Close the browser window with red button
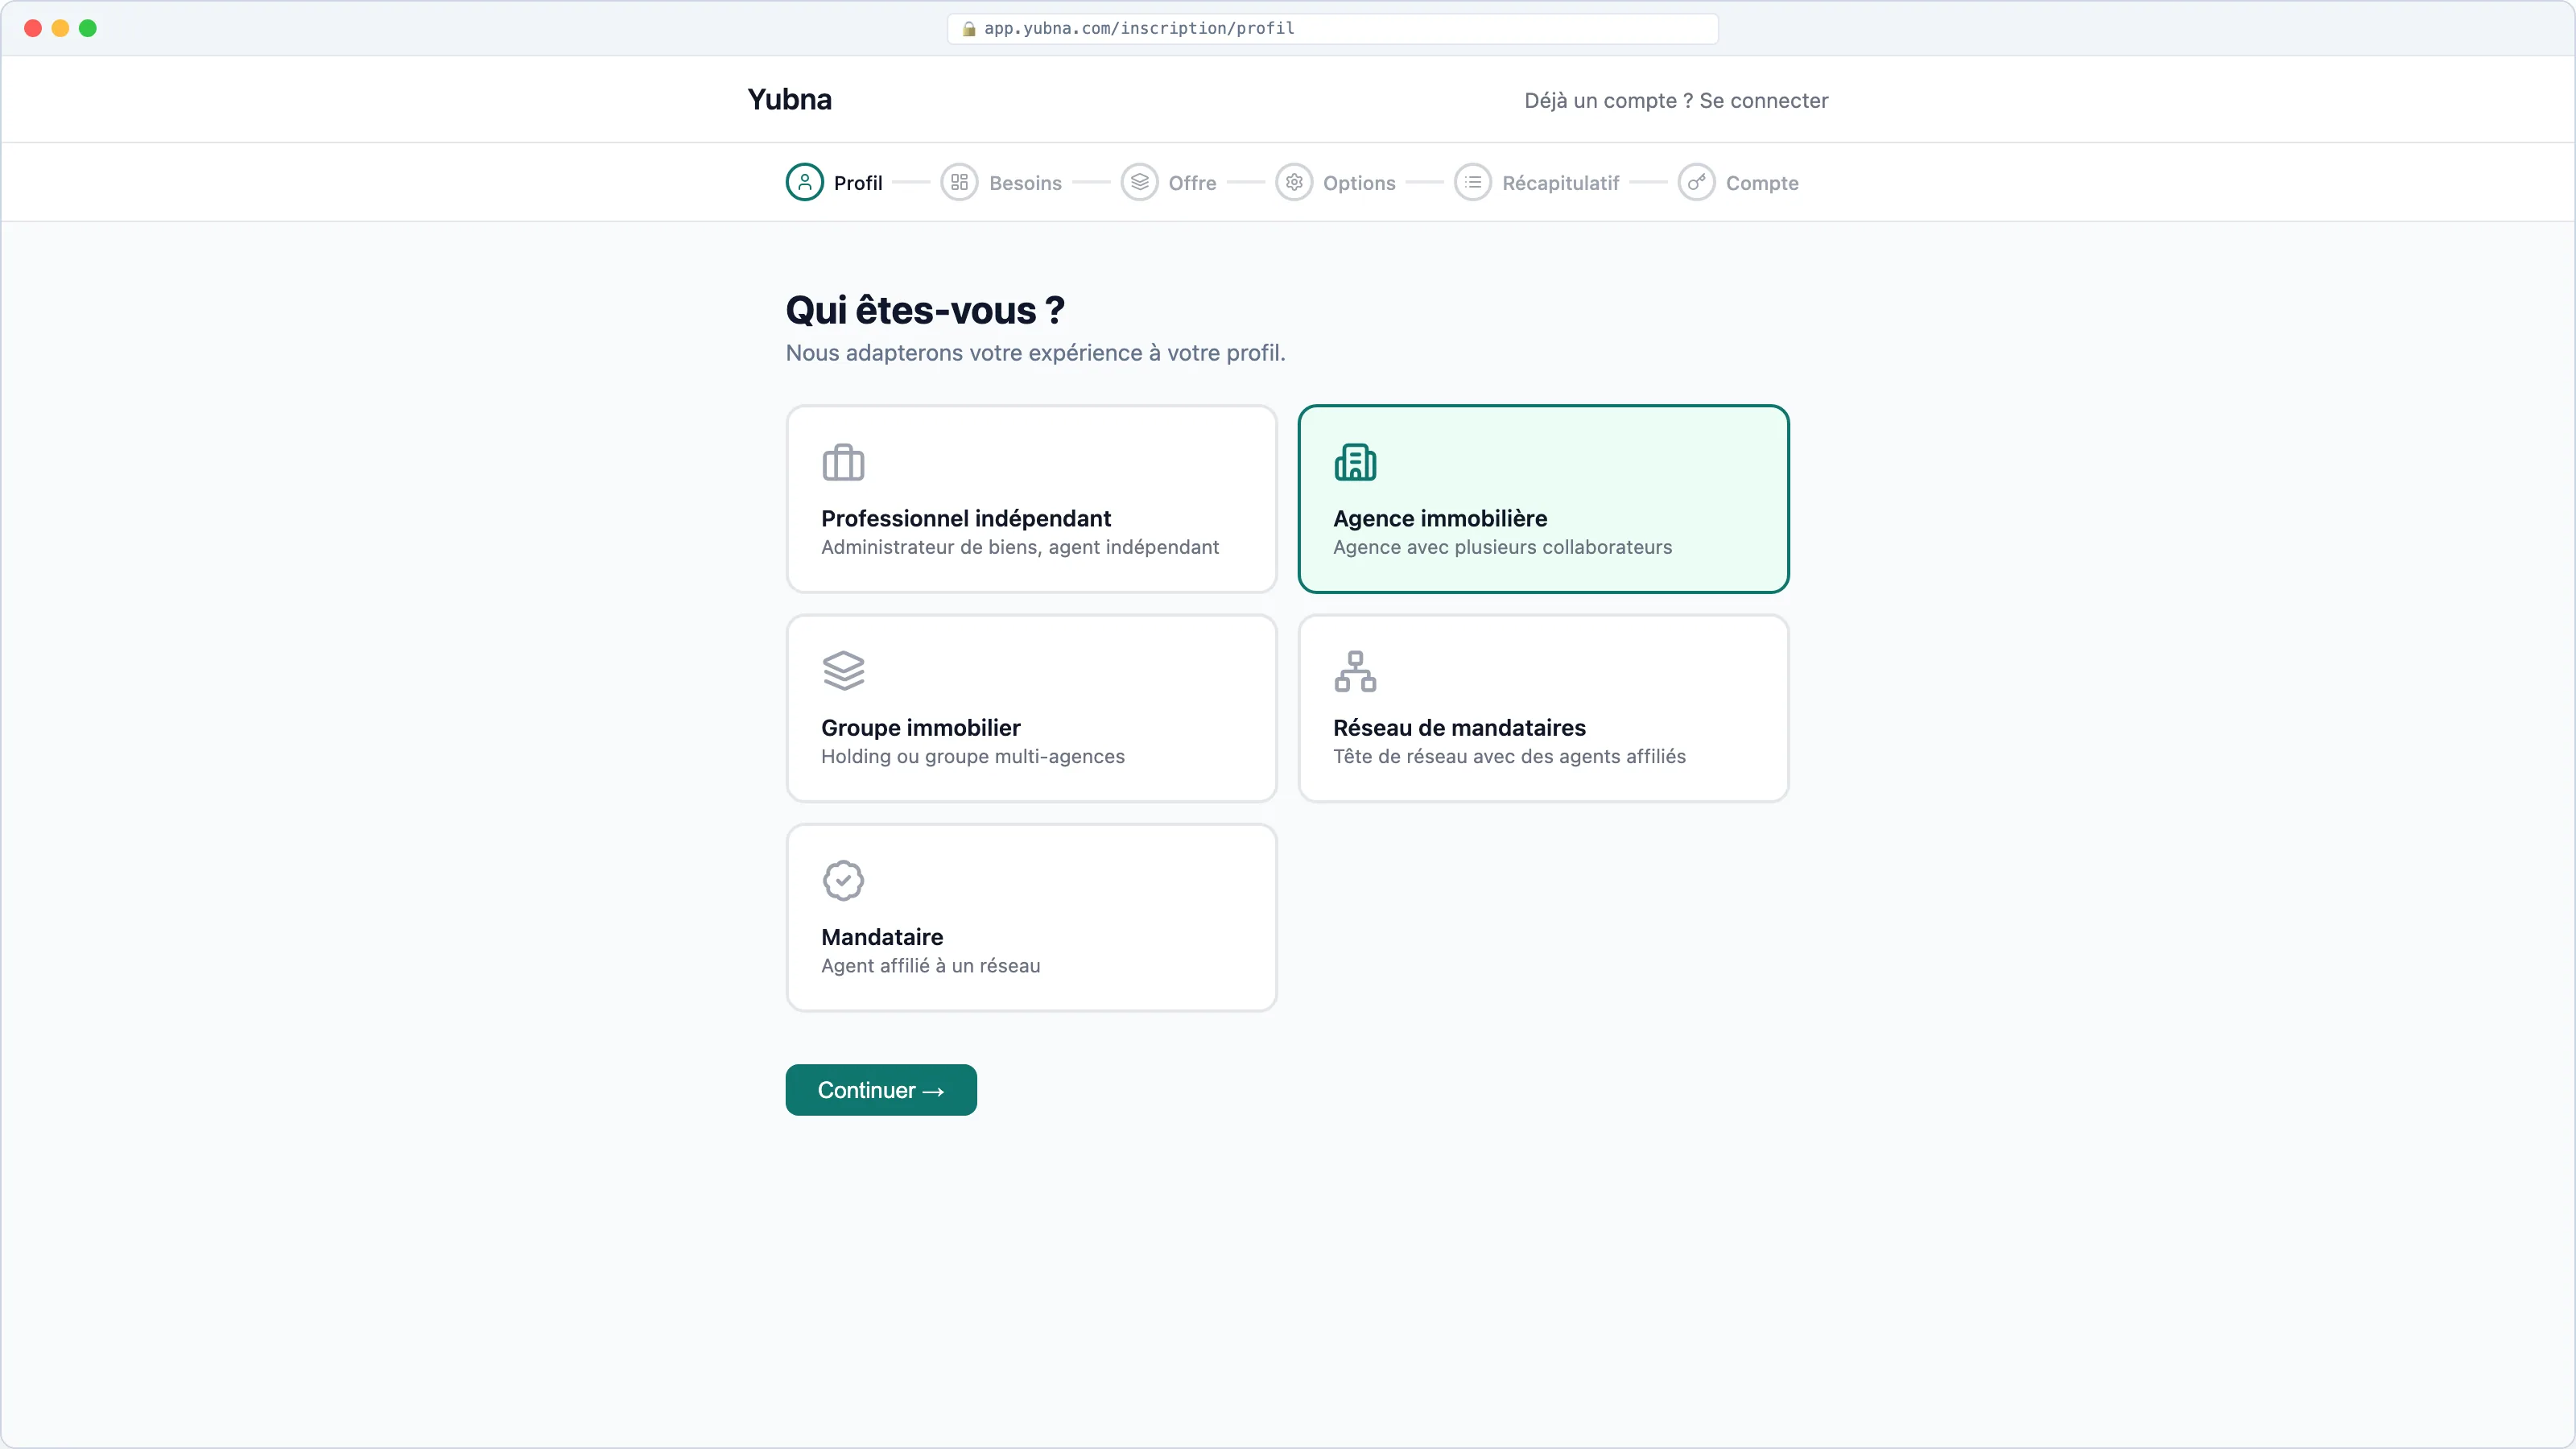Screen dimensions: 2576x1449 pyautogui.click(x=32, y=28)
